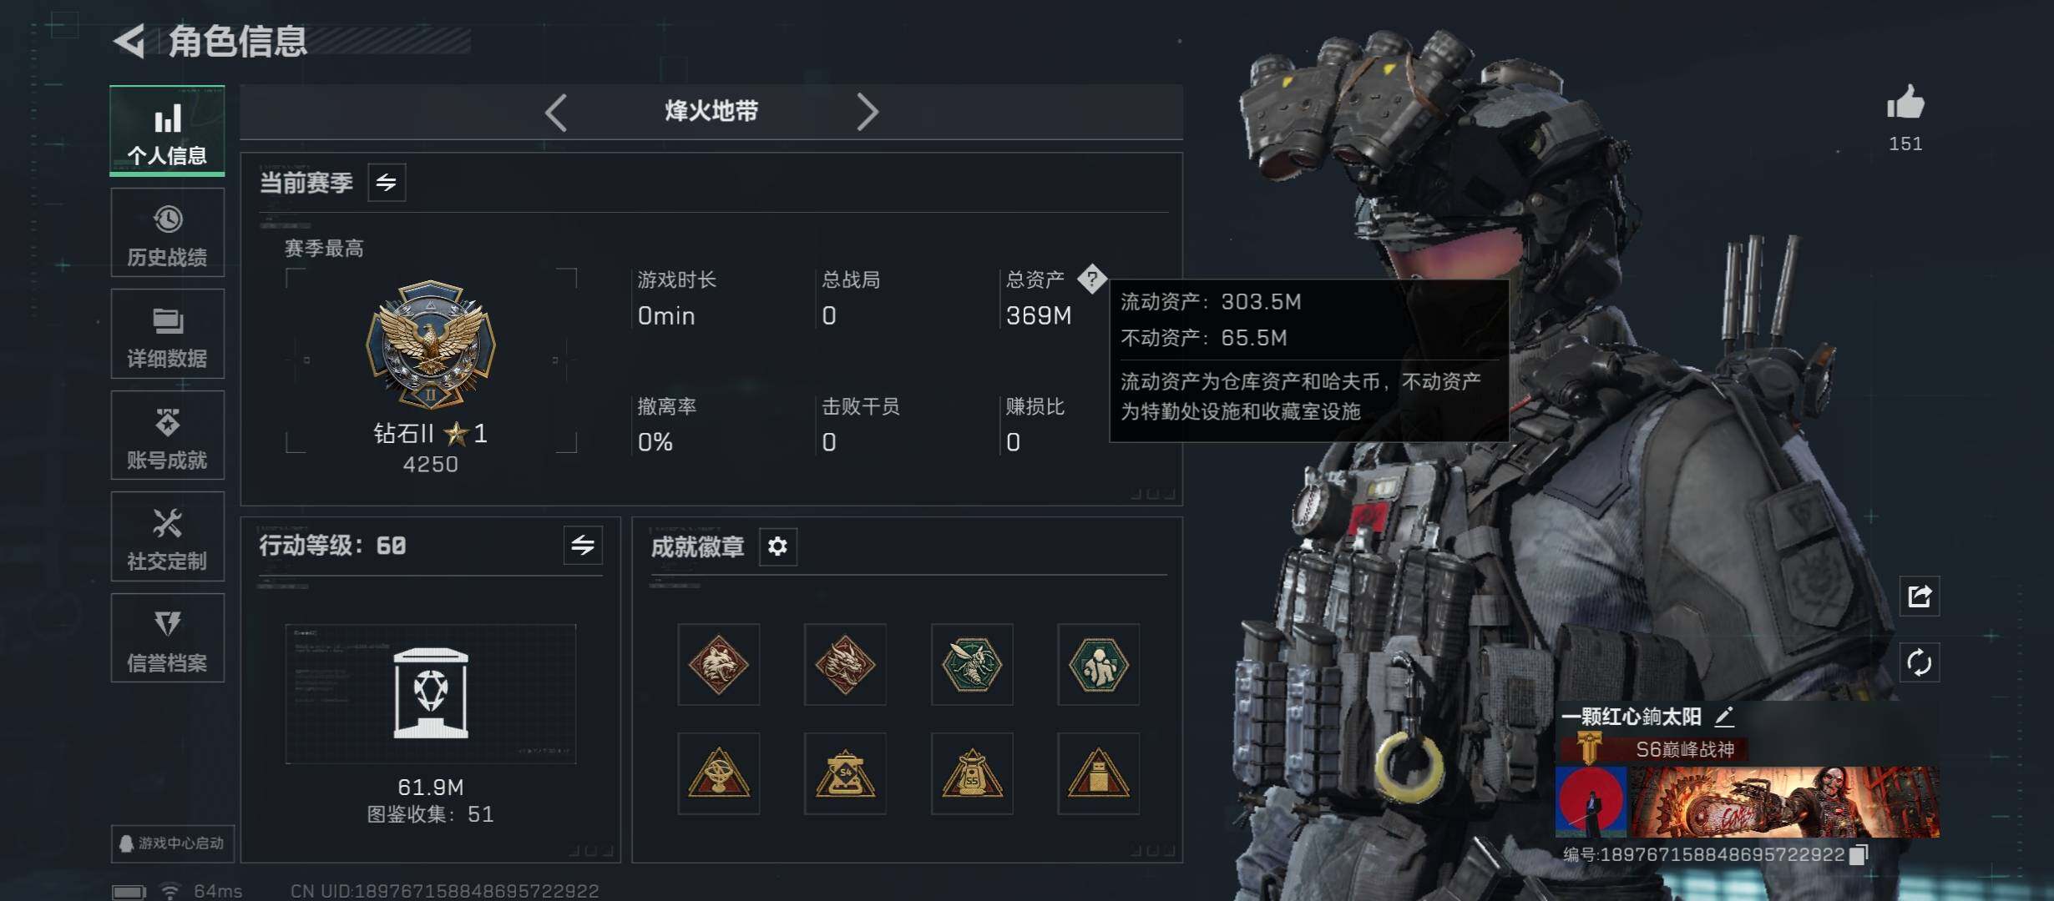Toggle the 行动等级 swap button
2054x901 pixels.
point(583,546)
